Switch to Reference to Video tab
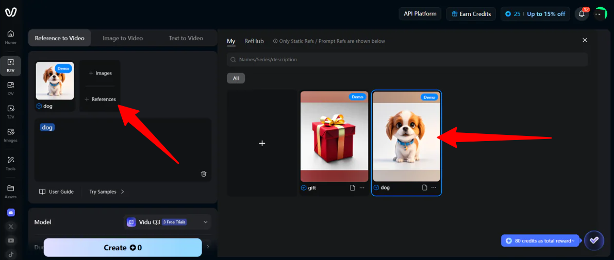This screenshot has height=260, width=614. 59,38
